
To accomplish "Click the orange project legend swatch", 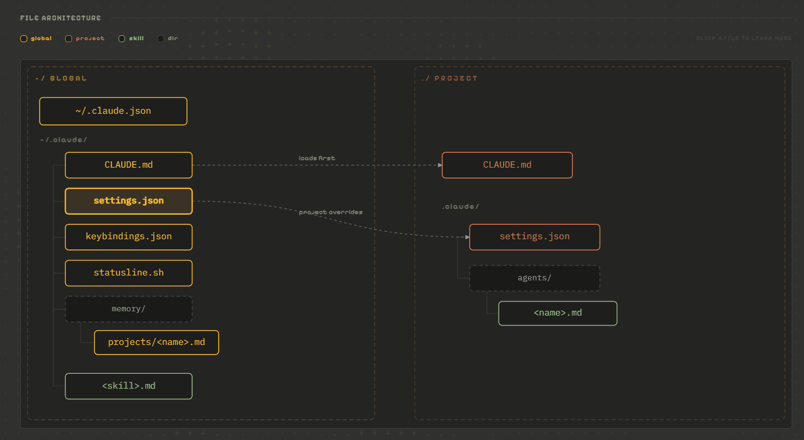I will tap(68, 38).
